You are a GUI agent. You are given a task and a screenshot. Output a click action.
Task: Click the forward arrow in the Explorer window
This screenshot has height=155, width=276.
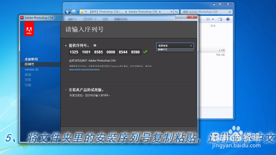(x=74, y=12)
